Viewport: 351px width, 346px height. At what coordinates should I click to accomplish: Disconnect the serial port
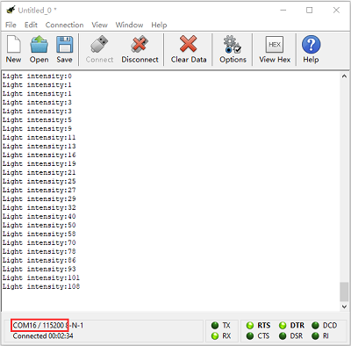point(140,44)
